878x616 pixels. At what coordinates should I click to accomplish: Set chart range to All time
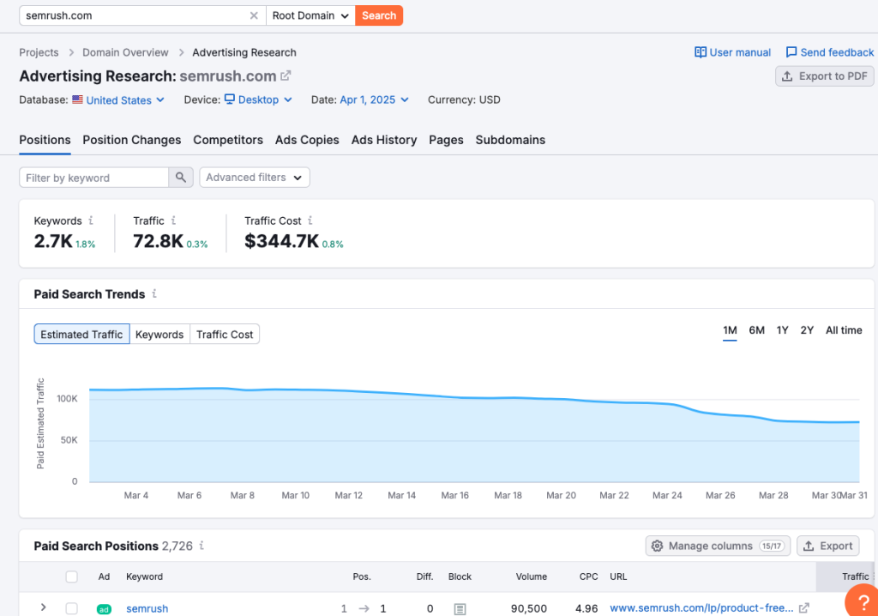point(844,330)
